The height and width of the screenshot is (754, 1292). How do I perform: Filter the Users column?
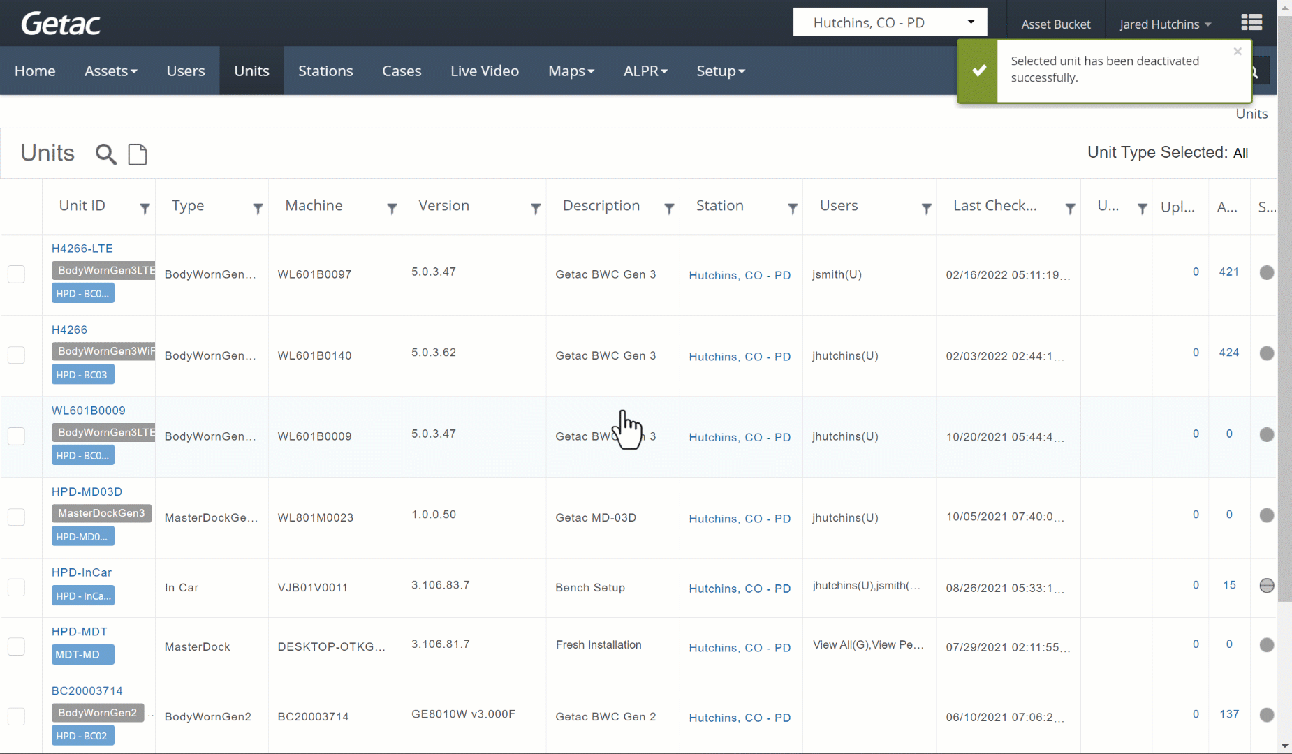[x=927, y=208]
